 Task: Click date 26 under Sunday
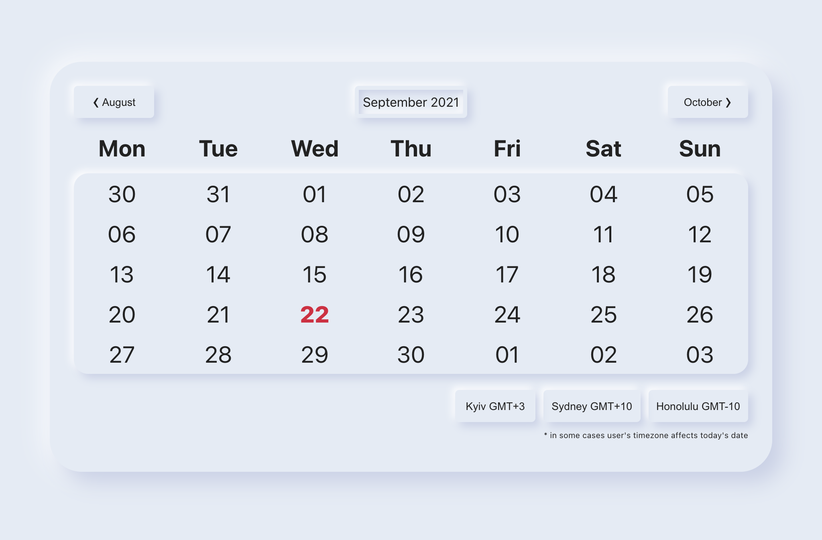700,315
